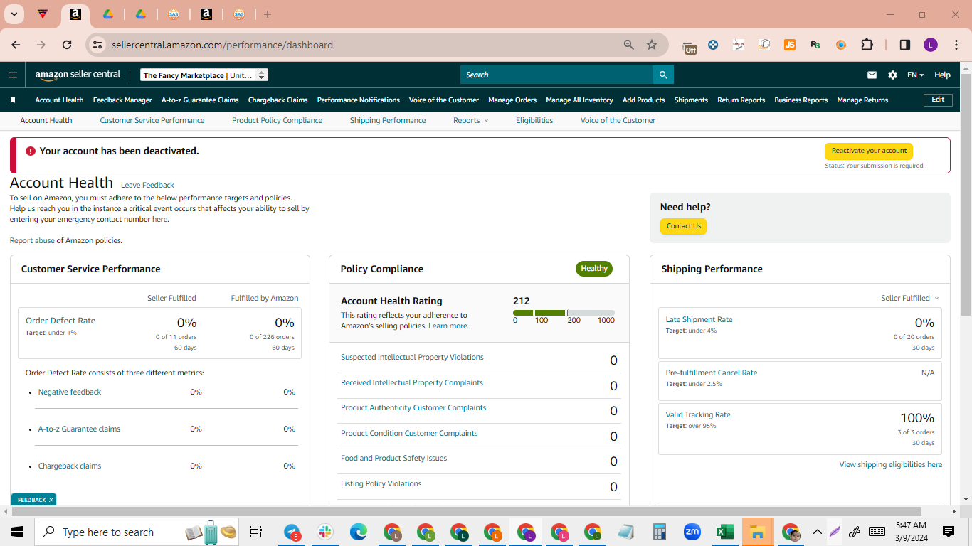Open Manage Orders menu item

tap(512, 100)
